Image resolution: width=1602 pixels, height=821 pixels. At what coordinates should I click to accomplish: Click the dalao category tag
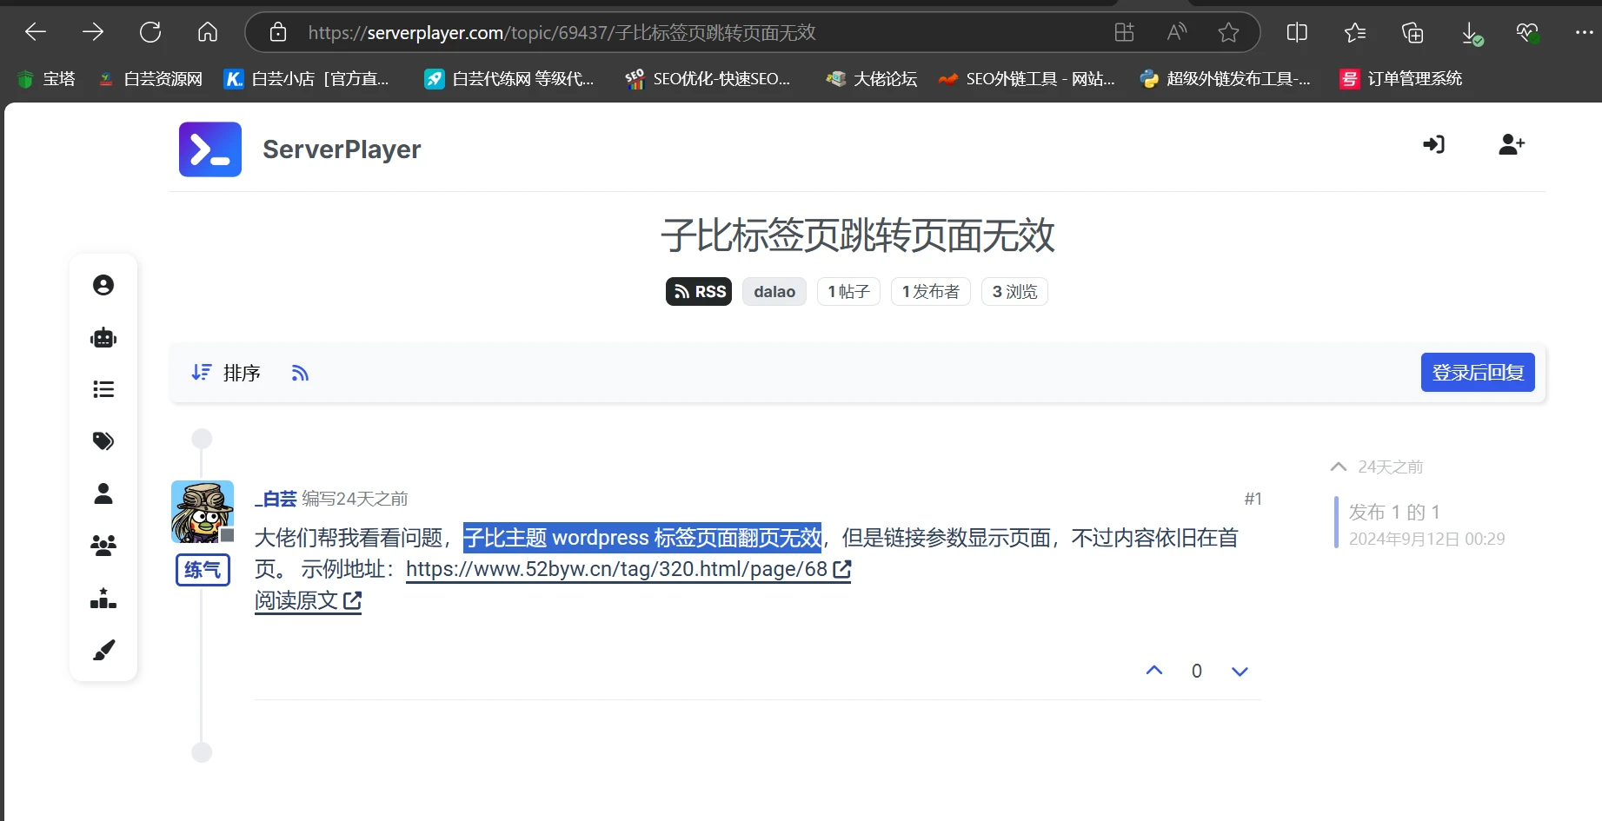coord(774,292)
